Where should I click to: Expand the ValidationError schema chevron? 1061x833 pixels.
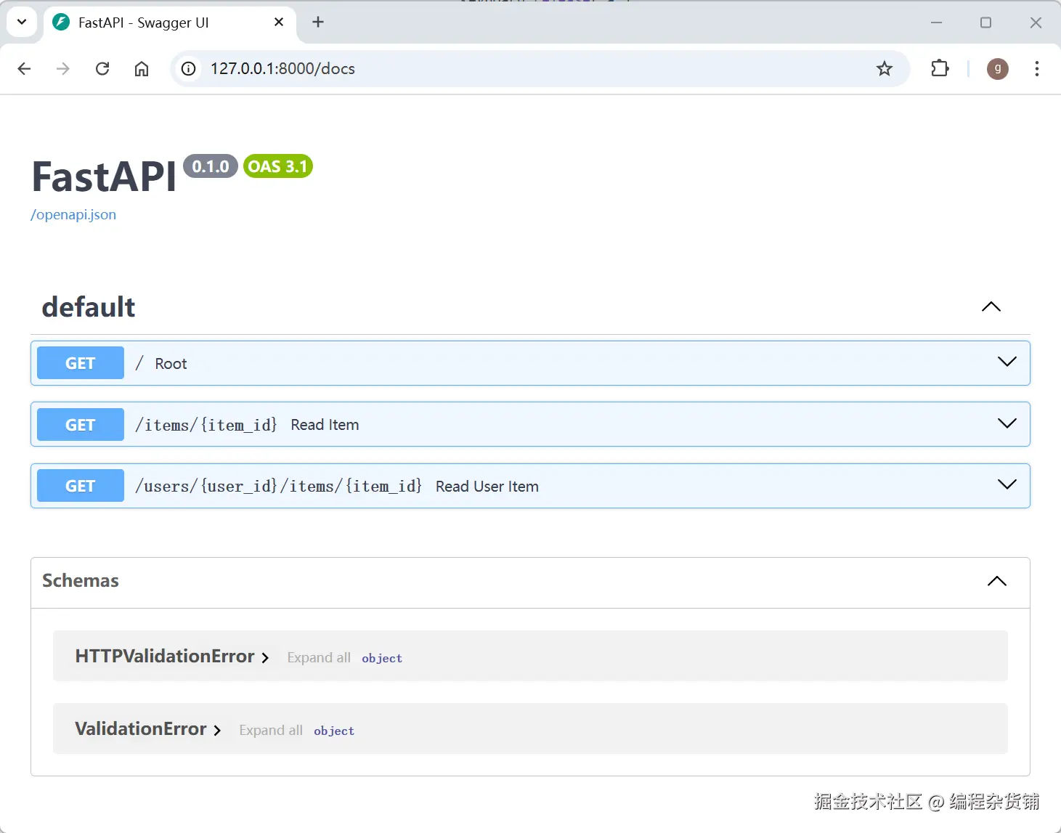(x=217, y=730)
